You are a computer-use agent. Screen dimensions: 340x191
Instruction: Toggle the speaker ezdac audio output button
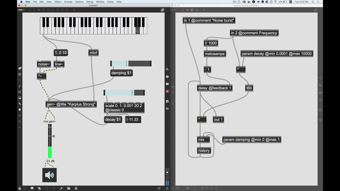(49, 175)
